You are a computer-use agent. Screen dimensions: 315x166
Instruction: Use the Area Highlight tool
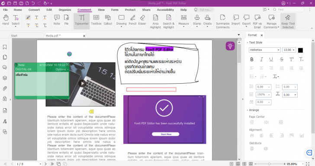point(155,22)
